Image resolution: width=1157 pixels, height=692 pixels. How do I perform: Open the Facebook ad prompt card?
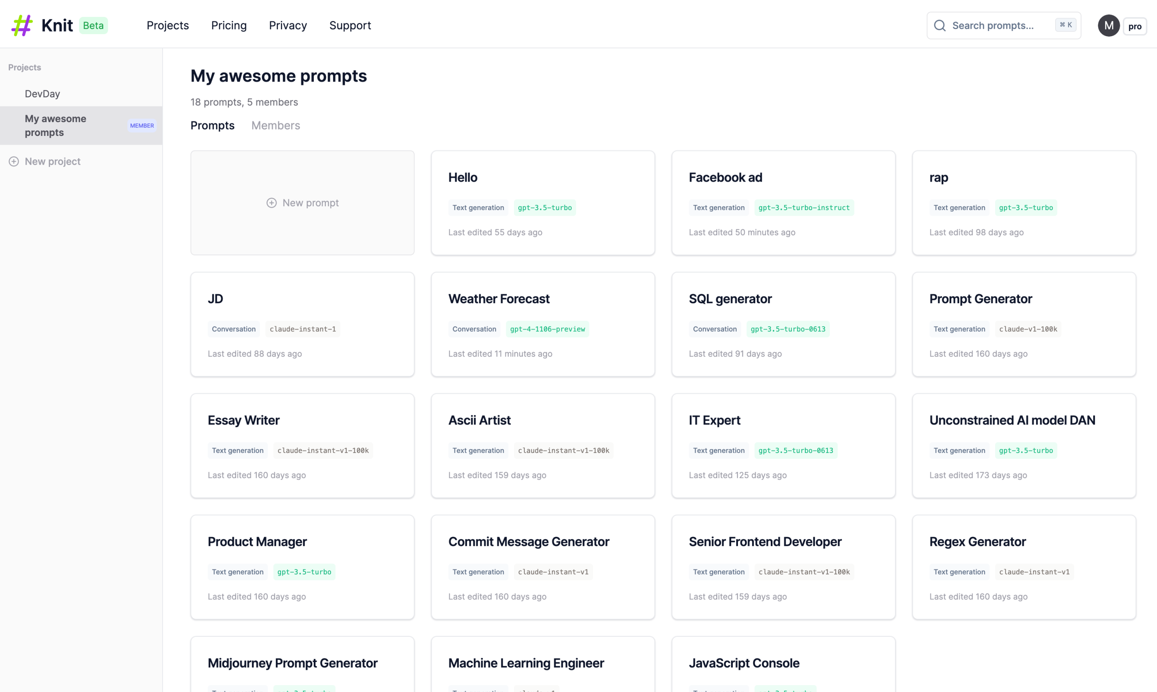[783, 203]
